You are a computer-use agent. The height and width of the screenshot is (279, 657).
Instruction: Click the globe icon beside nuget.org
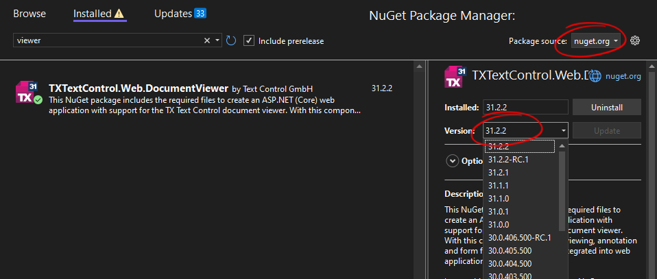pyautogui.click(x=595, y=76)
